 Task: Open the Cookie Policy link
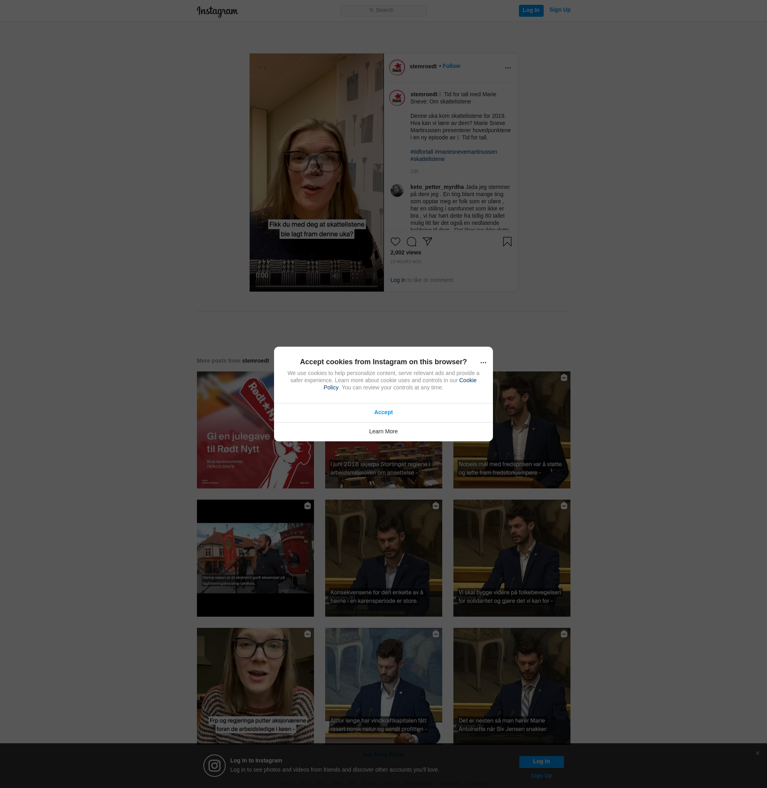tap(467, 380)
